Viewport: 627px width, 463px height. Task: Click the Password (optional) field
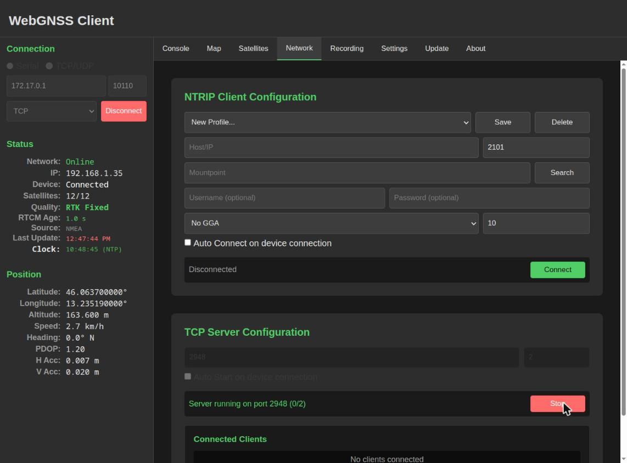click(x=489, y=197)
